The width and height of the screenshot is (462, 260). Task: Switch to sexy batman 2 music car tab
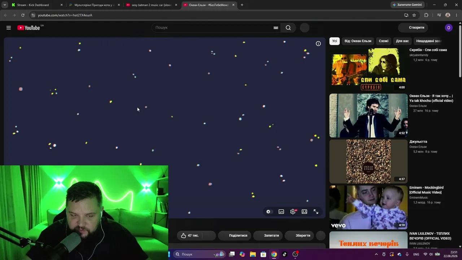pyautogui.click(x=151, y=5)
